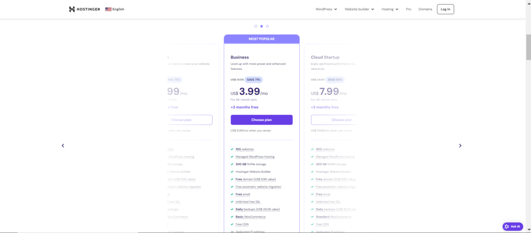Expand the Website builder menu
The height and width of the screenshot is (233, 531).
[359, 9]
